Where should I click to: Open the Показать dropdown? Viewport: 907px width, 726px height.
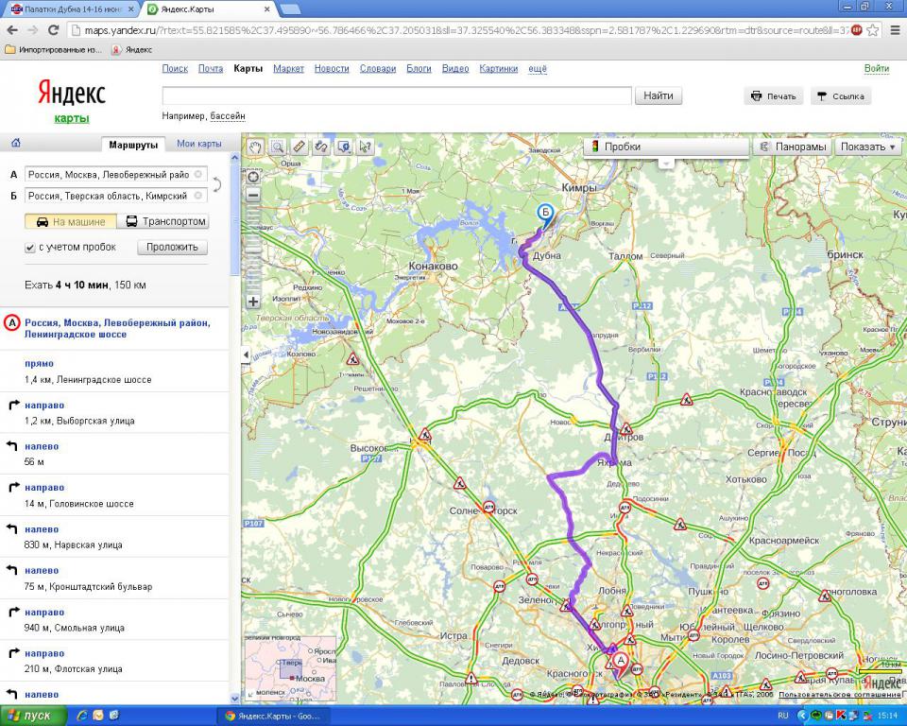[x=867, y=147]
